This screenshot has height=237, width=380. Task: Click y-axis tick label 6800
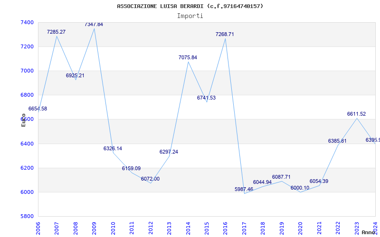click(x=27, y=95)
